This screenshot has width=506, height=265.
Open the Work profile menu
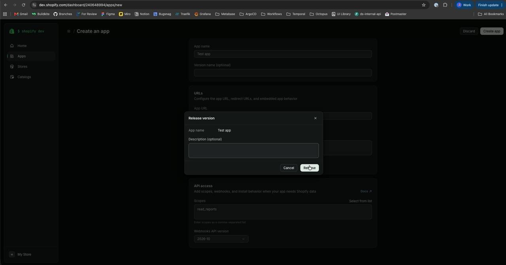point(464,5)
